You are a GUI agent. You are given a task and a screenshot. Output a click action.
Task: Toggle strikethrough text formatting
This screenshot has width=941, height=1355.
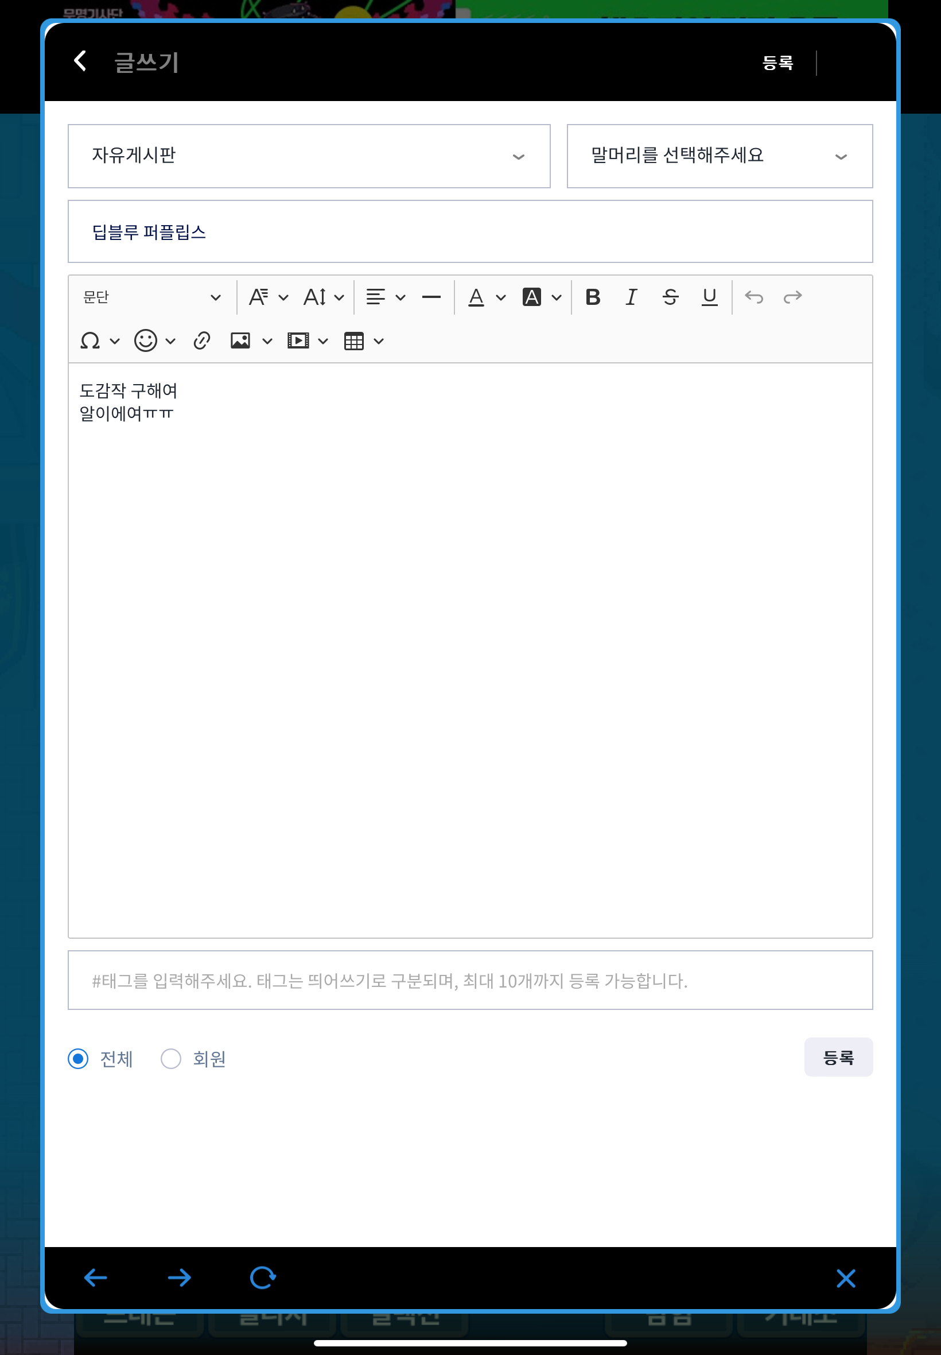click(x=670, y=297)
